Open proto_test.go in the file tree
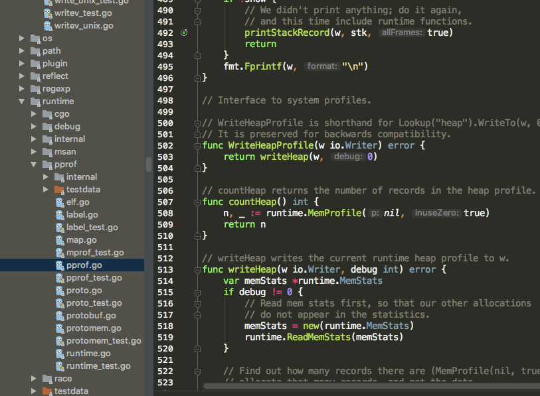540x396 pixels. pos(94,303)
